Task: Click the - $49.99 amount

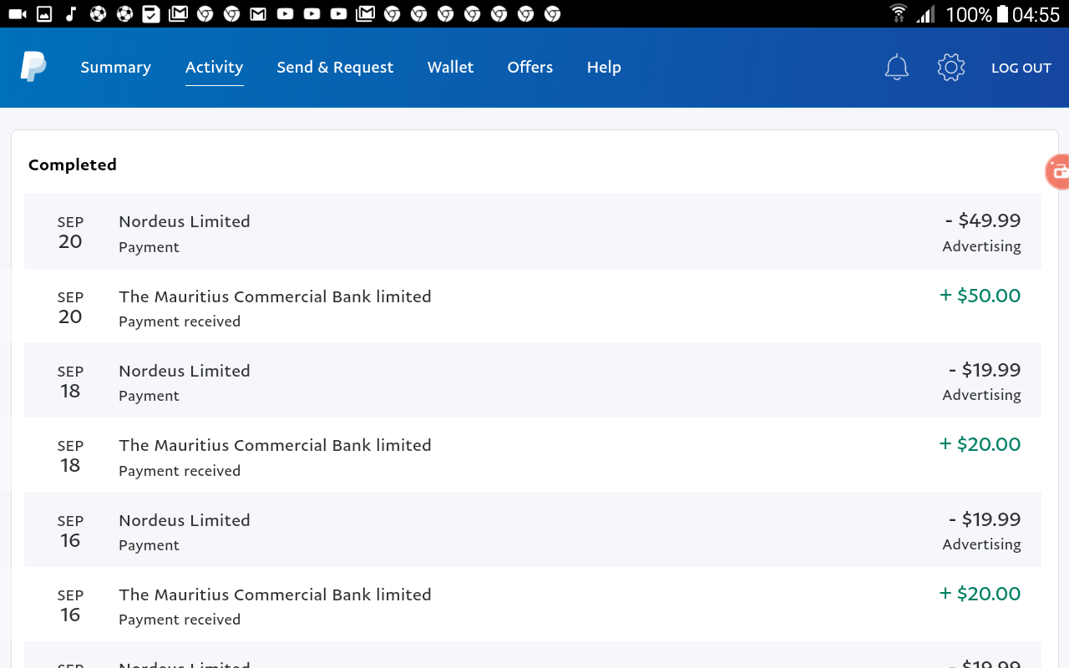Action: 983,220
